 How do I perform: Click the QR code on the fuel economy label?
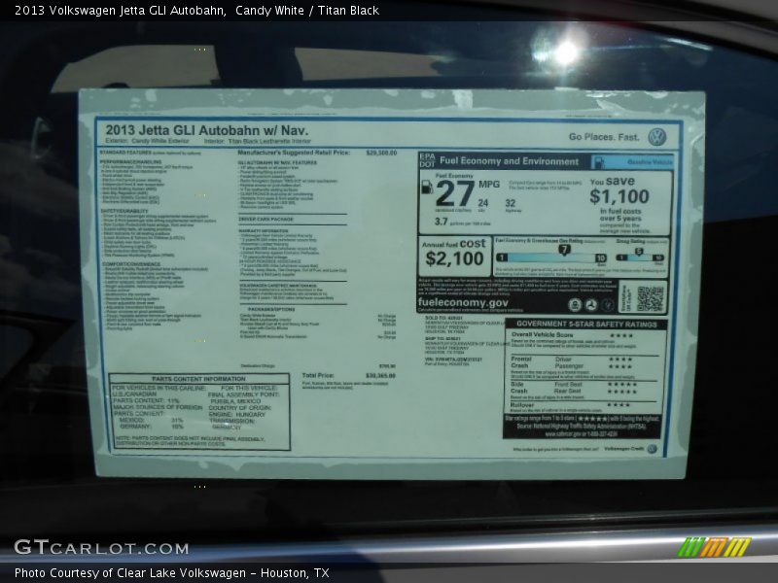pyautogui.click(x=650, y=298)
